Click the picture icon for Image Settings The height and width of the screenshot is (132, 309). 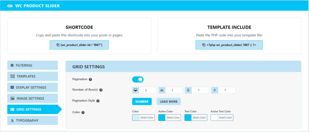(x=12, y=98)
